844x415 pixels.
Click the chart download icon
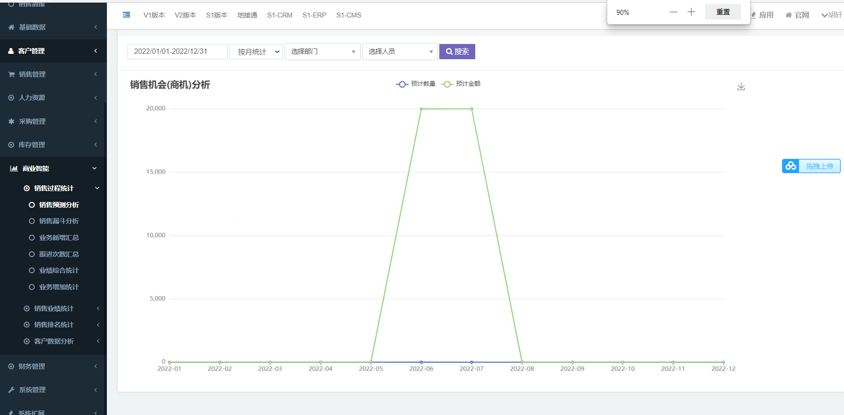741,86
